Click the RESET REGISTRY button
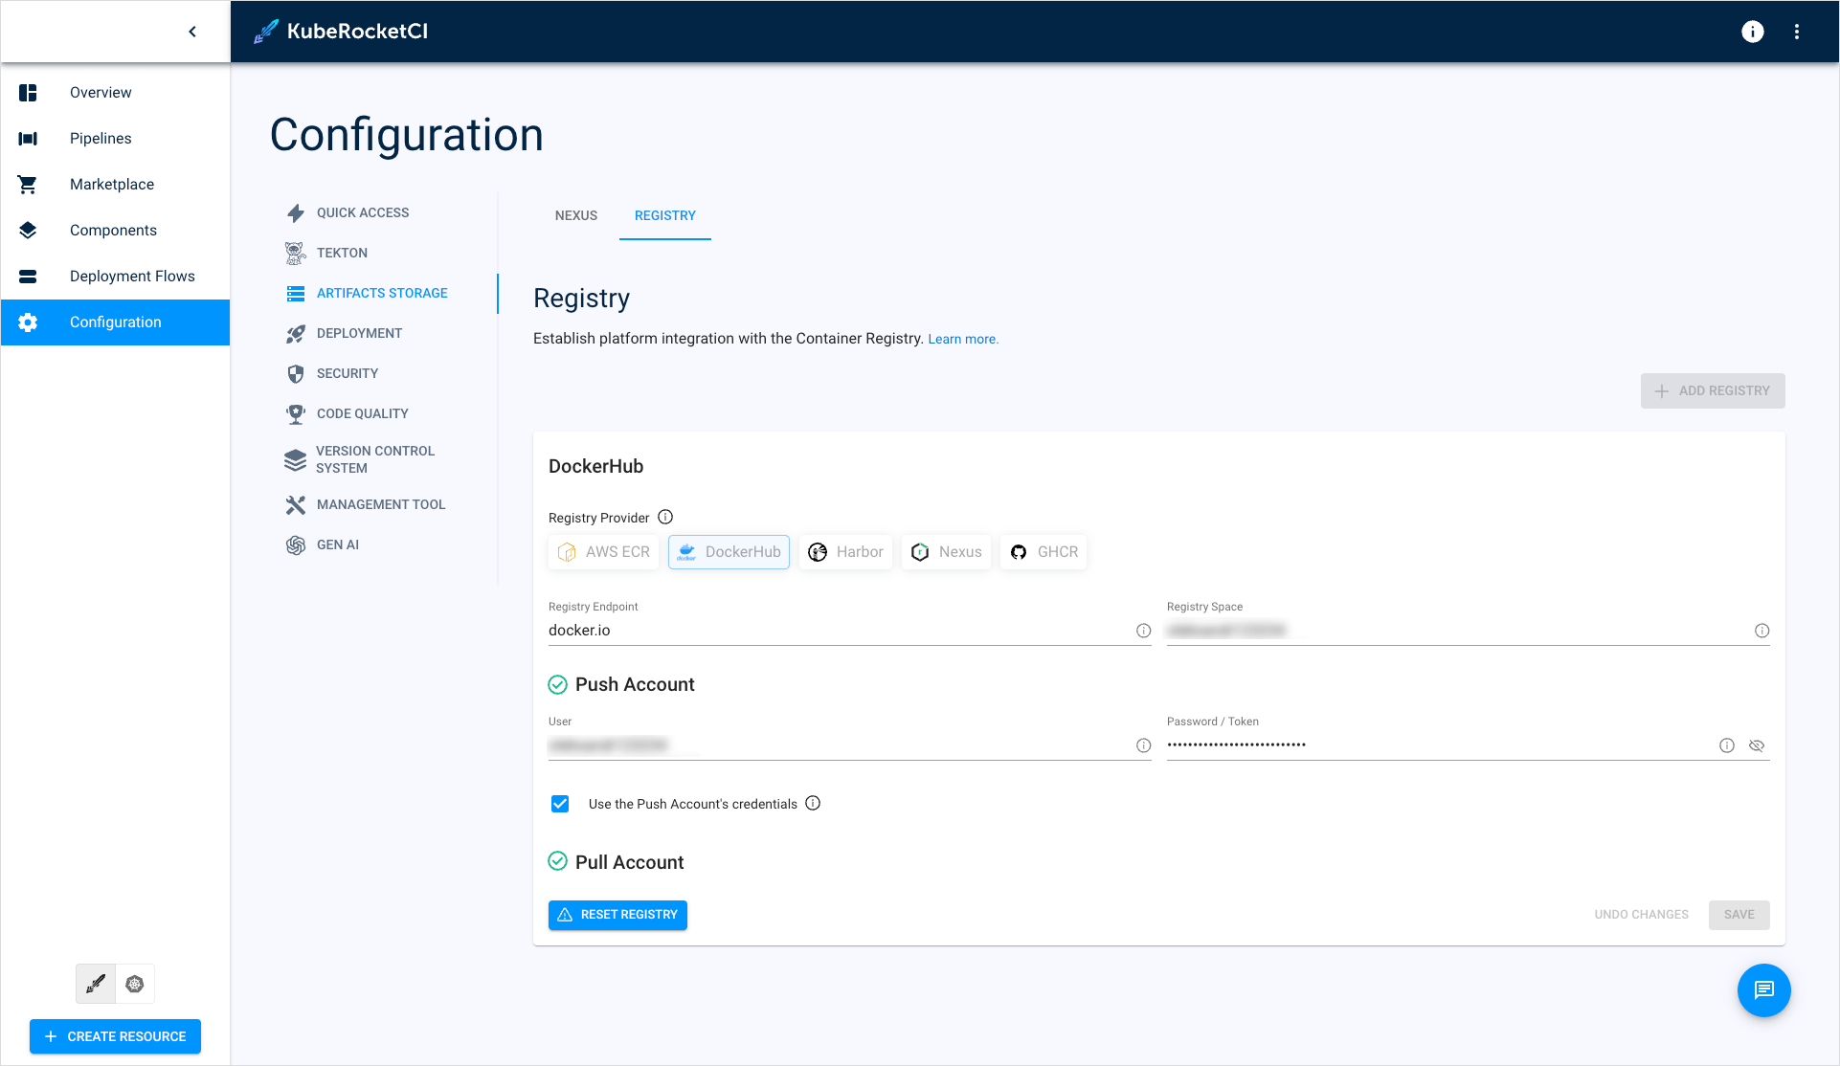 (x=617, y=915)
